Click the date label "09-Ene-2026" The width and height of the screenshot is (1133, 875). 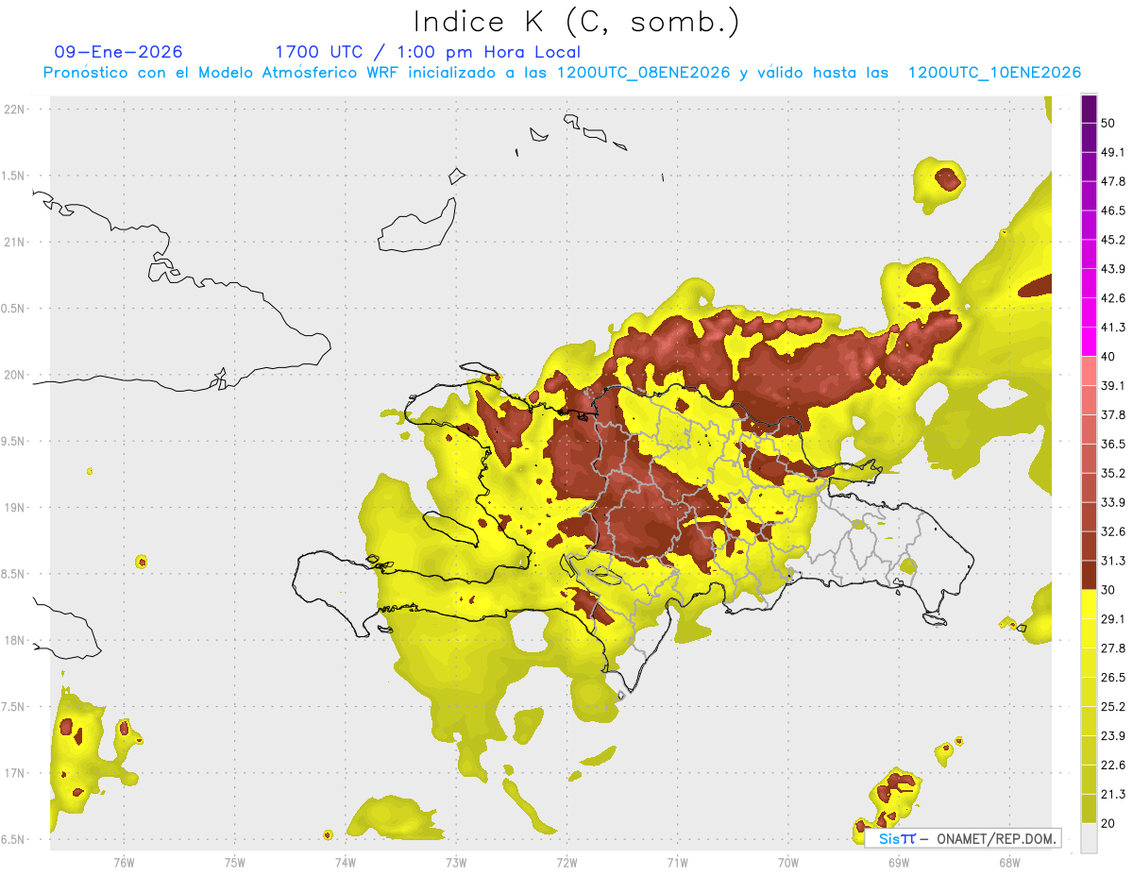tap(119, 52)
